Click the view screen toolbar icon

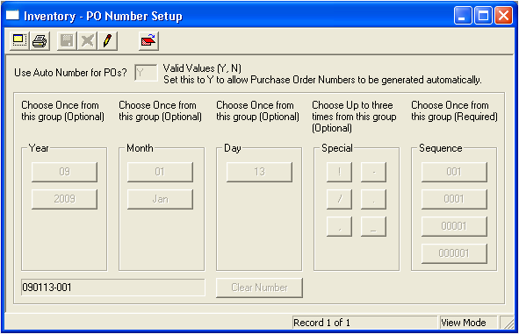(19, 41)
